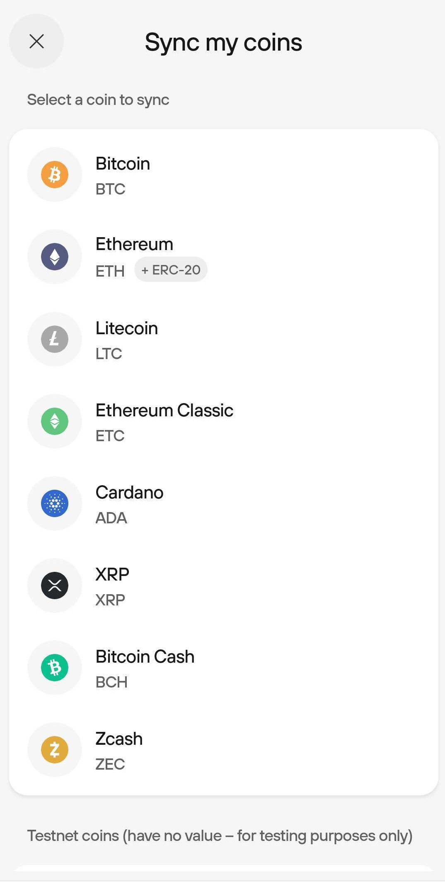
Task: Pick the XRP coin title
Action: coord(112,574)
